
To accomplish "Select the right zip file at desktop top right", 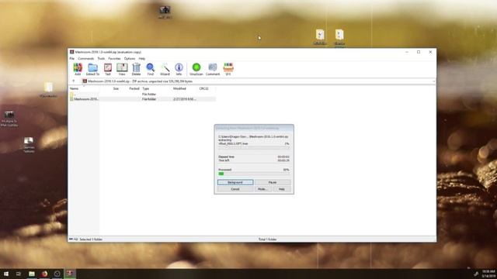I will (339, 38).
